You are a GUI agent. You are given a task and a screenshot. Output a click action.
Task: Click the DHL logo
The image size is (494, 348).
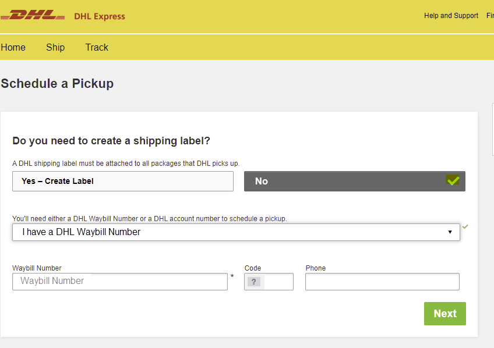(x=32, y=16)
